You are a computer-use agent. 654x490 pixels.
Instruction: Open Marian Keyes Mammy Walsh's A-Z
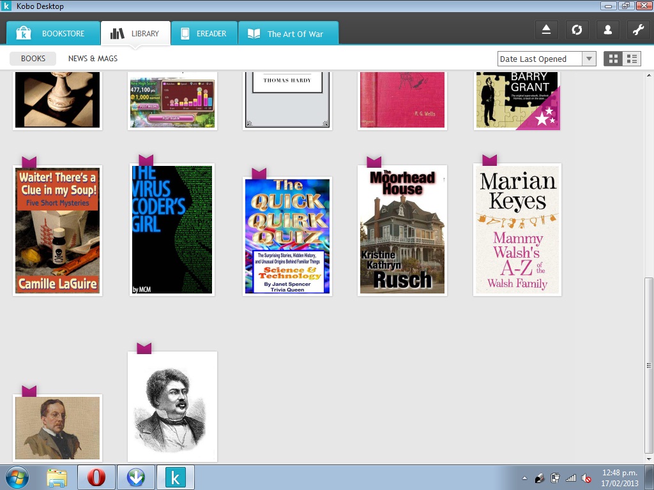click(x=517, y=230)
